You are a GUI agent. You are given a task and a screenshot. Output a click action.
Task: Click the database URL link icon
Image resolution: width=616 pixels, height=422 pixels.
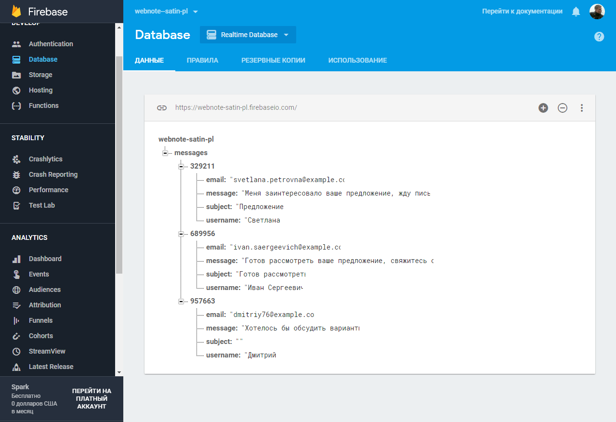[x=162, y=108]
